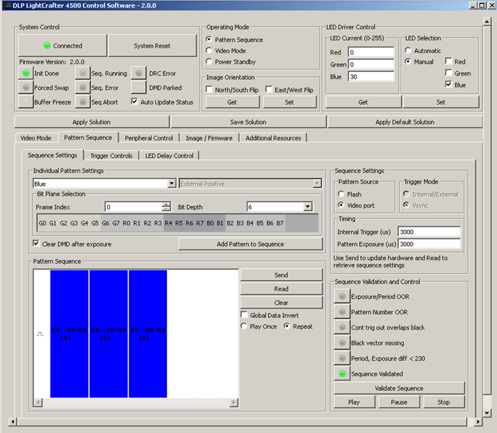Switch to the Peripheral Control tab

[x=148, y=138]
